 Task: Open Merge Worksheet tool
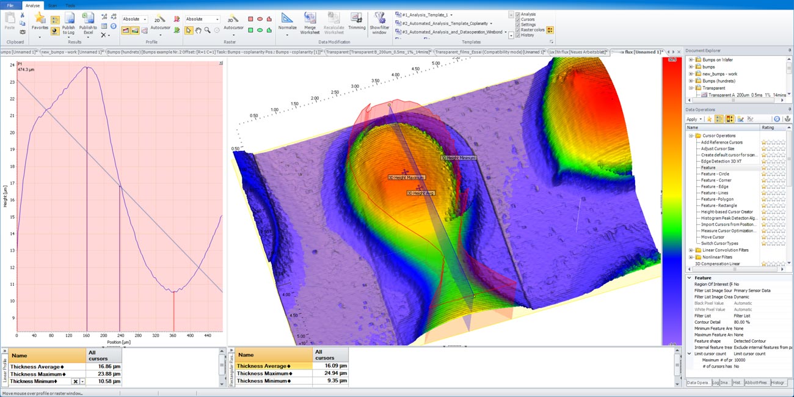tap(310, 18)
